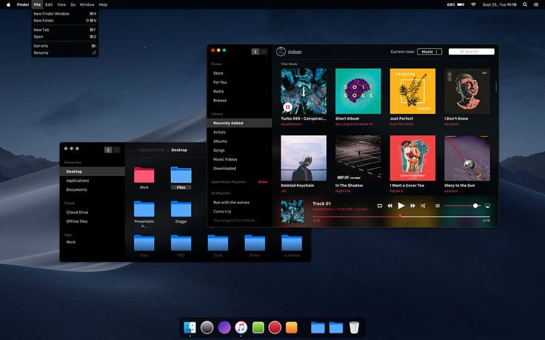Go back using iTunes back chevron
This screenshot has width=545, height=340.
pyautogui.click(x=255, y=52)
